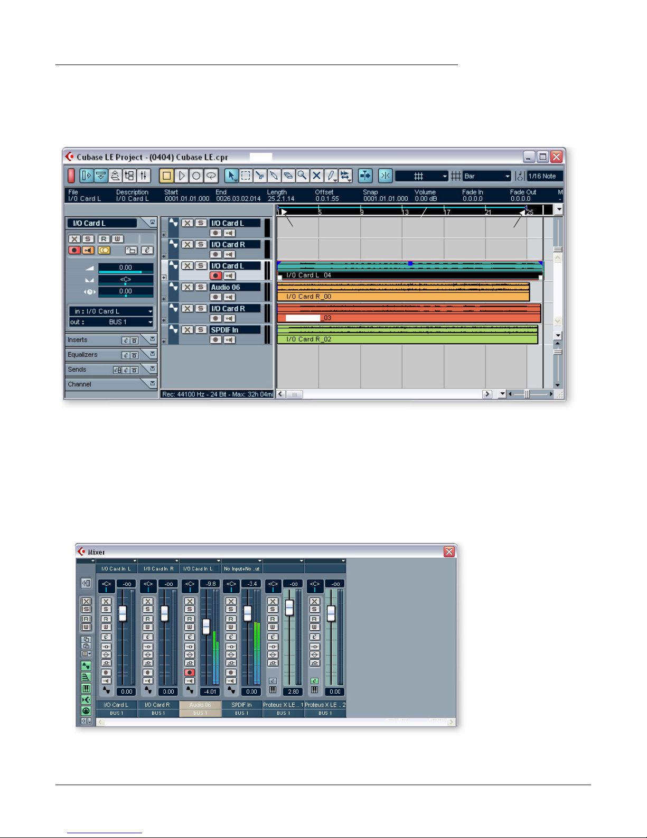
Task: Expand the Sends inspector section
Action: (152, 369)
